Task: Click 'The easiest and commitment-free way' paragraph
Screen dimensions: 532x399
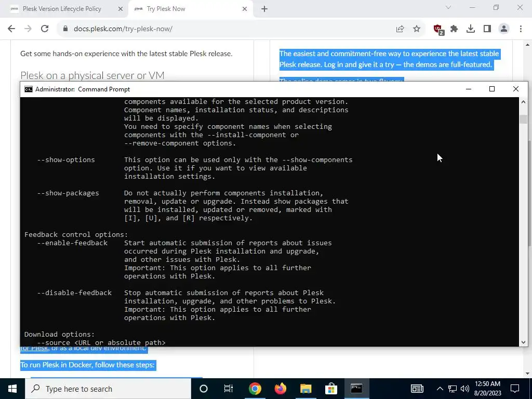Action: click(389, 59)
